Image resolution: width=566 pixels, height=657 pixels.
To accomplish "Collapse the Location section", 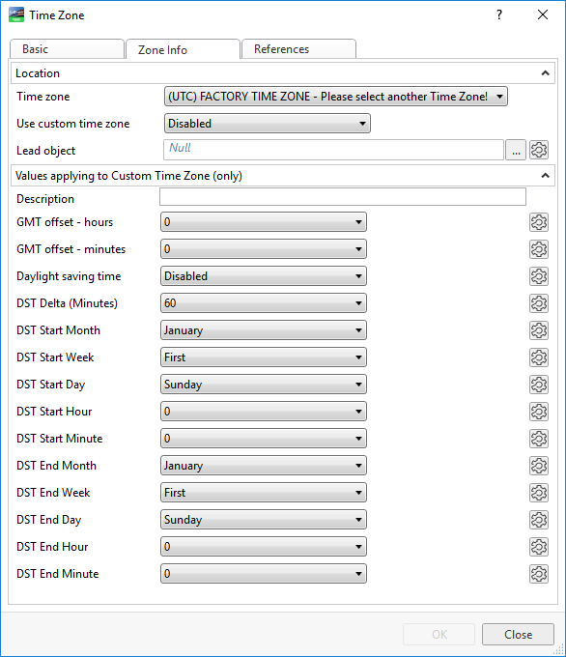I will [545, 73].
